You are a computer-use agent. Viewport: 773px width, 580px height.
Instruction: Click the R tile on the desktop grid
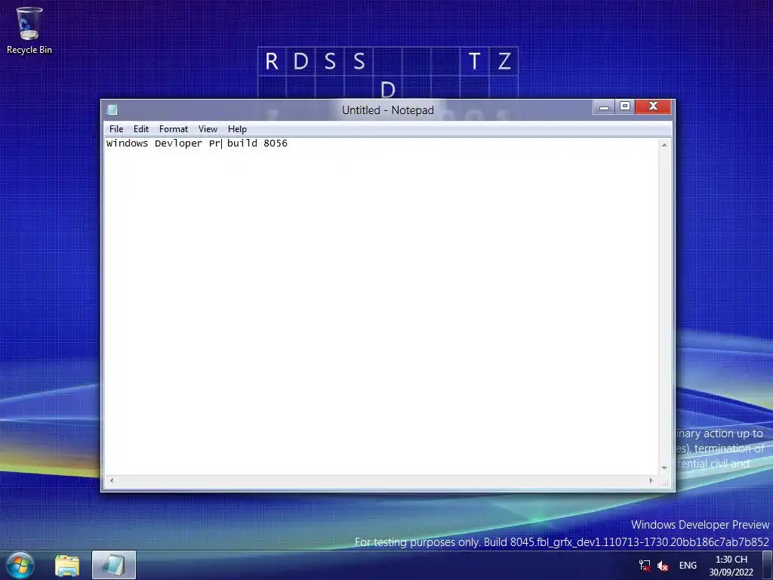272,61
